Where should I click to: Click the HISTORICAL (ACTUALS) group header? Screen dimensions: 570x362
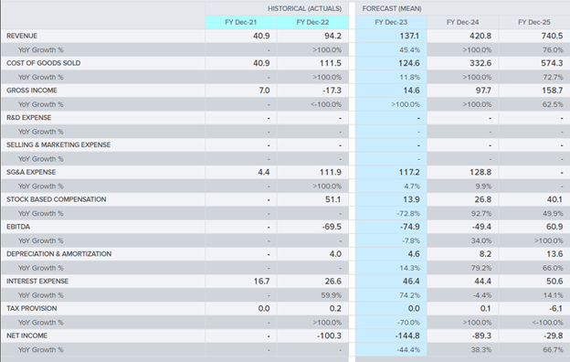(x=304, y=9)
